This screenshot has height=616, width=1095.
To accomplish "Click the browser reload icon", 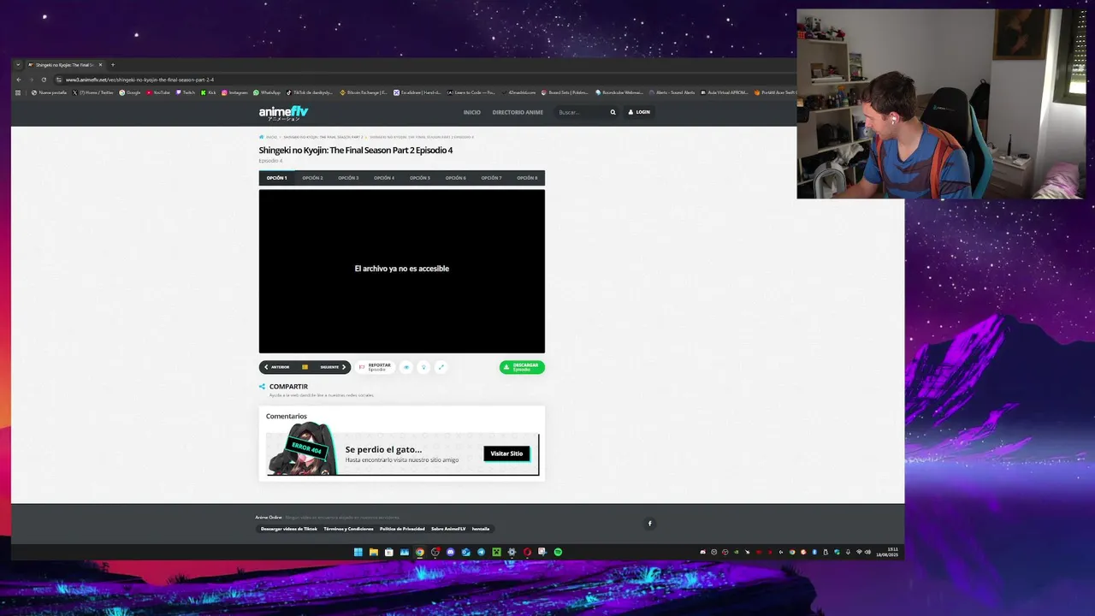I will click(44, 80).
